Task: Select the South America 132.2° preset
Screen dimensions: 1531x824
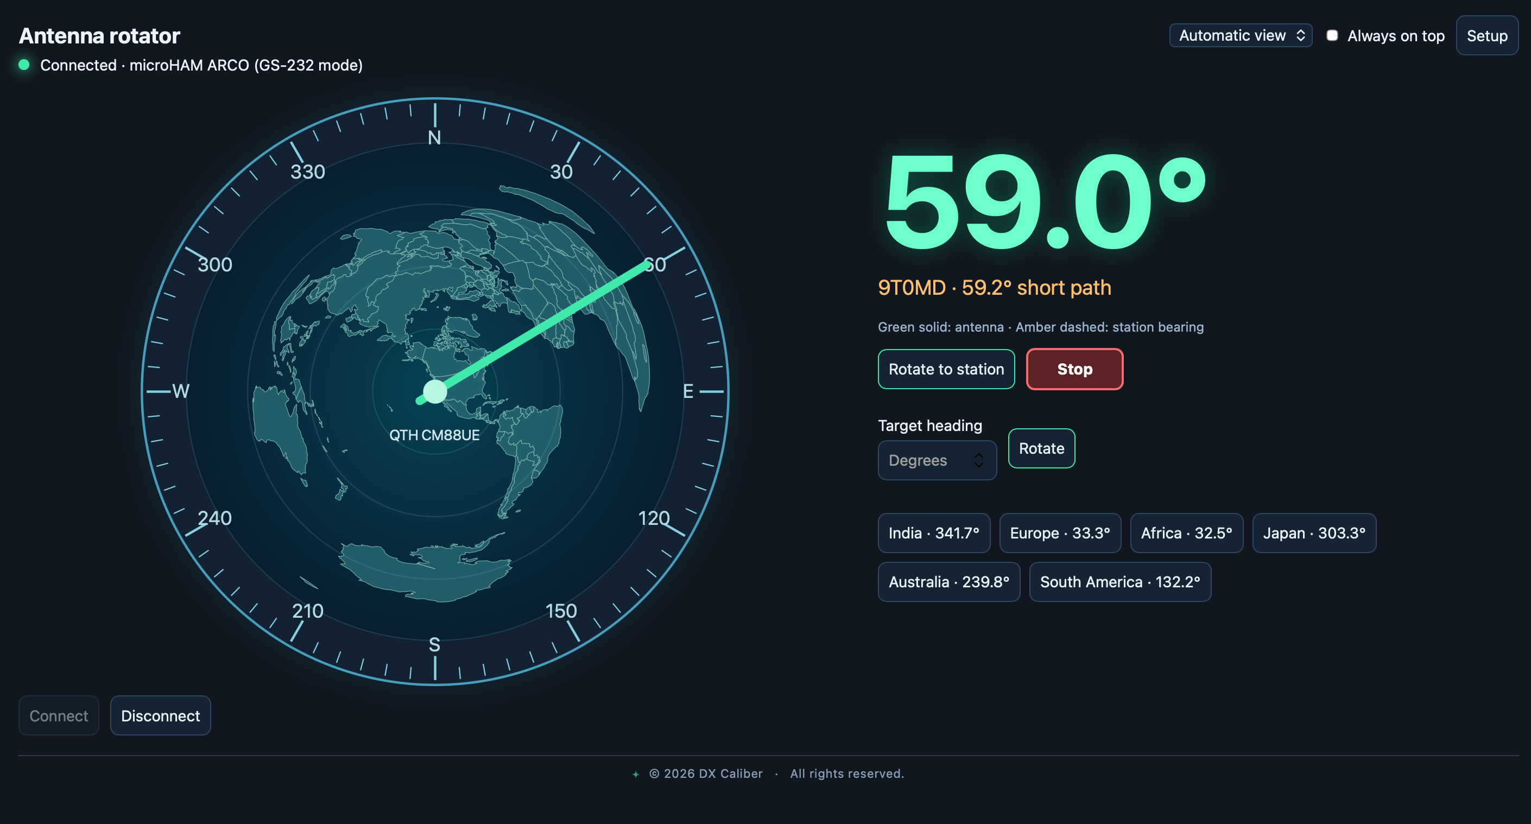Action: (x=1119, y=581)
